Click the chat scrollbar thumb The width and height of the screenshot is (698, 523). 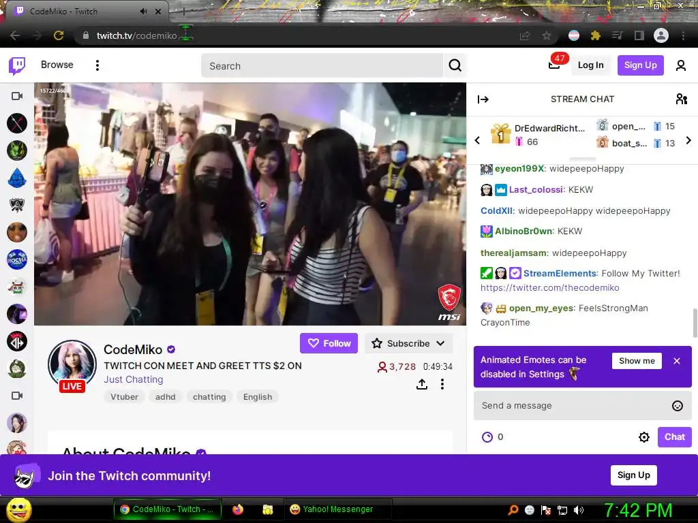pyautogui.click(x=695, y=323)
